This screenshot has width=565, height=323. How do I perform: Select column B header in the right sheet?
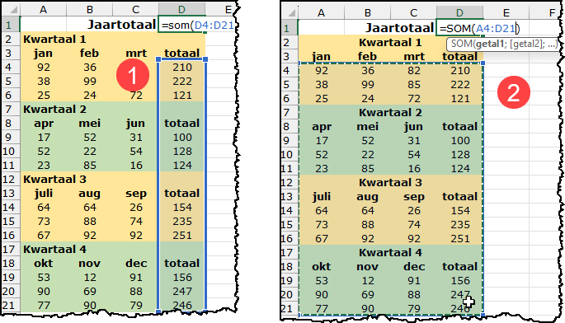(x=367, y=13)
